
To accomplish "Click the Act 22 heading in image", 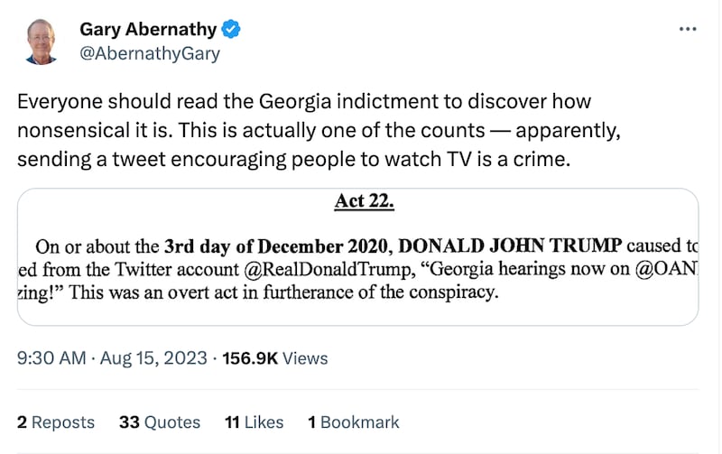I will (x=364, y=200).
